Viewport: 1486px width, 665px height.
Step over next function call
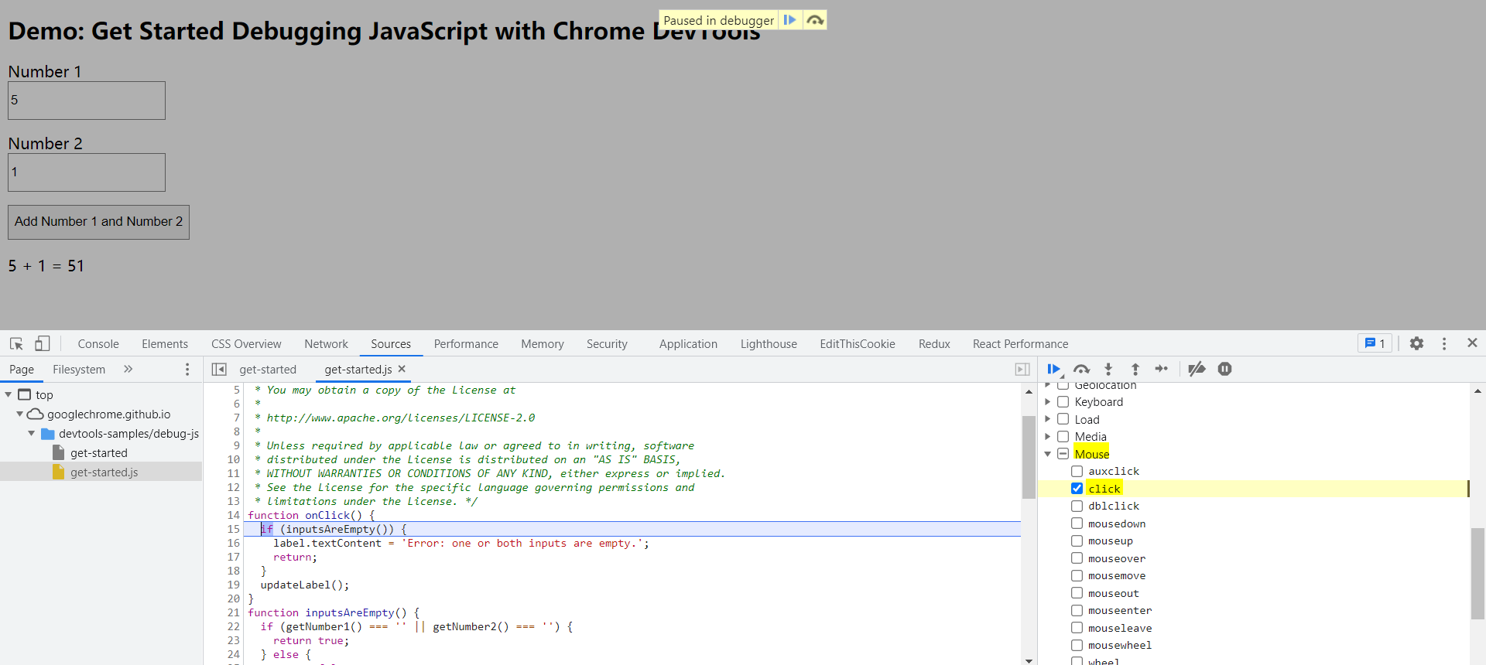pyautogui.click(x=1081, y=370)
